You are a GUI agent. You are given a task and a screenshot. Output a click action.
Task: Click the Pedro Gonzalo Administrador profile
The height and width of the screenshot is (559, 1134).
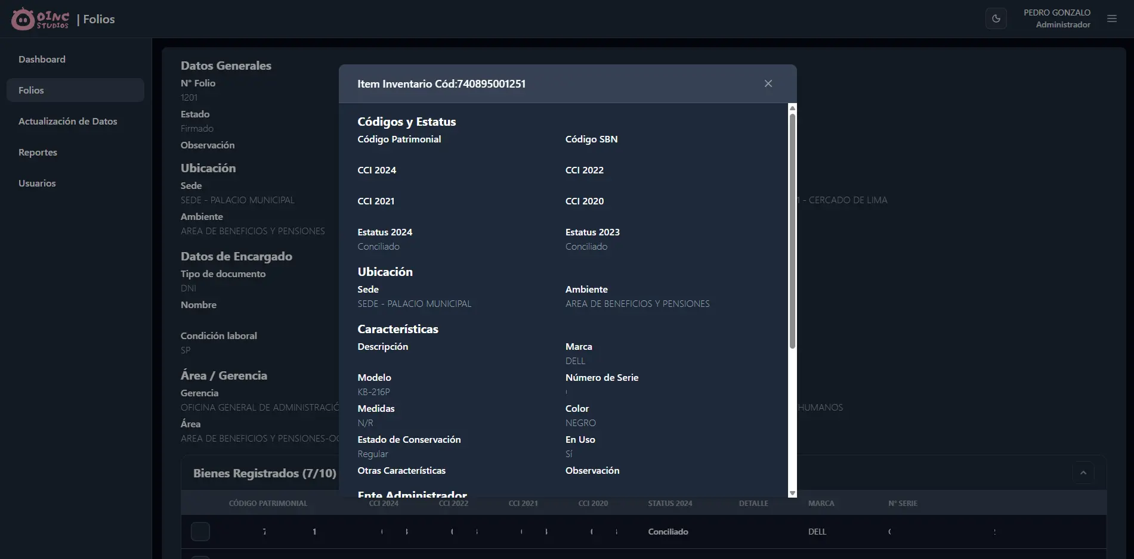click(x=1056, y=19)
